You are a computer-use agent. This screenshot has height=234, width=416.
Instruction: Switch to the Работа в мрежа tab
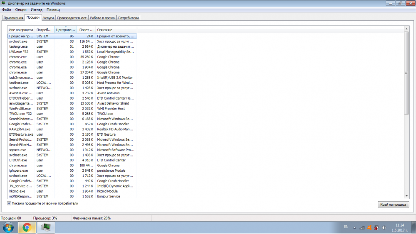tap(102, 18)
